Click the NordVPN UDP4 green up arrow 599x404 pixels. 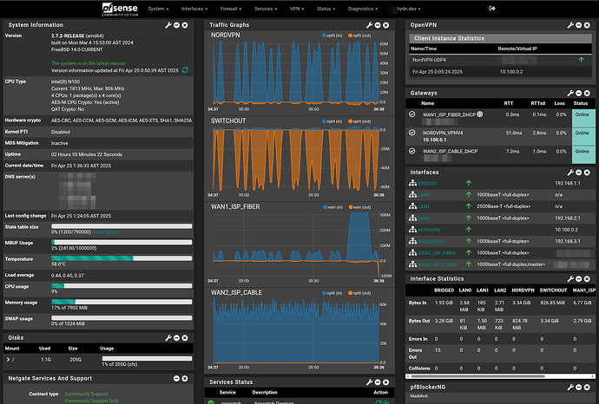[x=582, y=60]
